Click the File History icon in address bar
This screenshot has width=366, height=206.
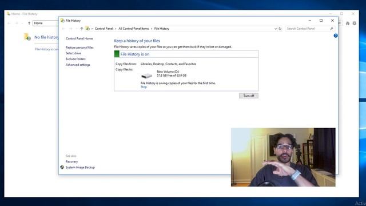(87, 29)
